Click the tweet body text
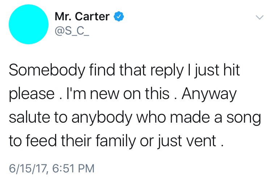Screen dimensions: 268x180 click(x=135, y=106)
